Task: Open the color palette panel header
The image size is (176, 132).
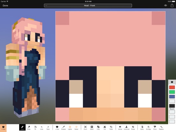Action: point(172,82)
